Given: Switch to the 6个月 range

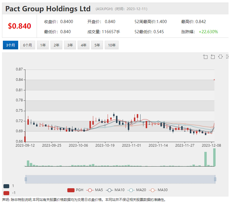Looking at the screenshot, I should click(x=27, y=45).
